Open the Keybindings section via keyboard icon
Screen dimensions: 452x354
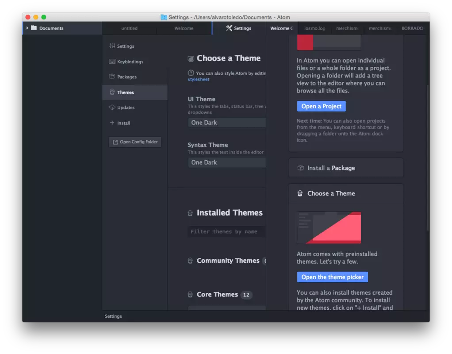coord(112,62)
